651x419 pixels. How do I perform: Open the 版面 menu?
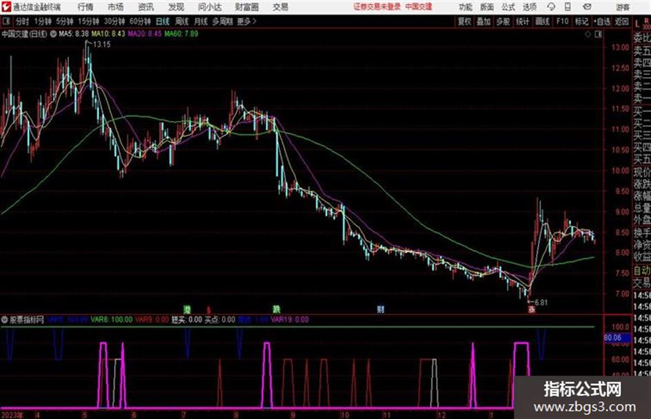click(x=486, y=7)
